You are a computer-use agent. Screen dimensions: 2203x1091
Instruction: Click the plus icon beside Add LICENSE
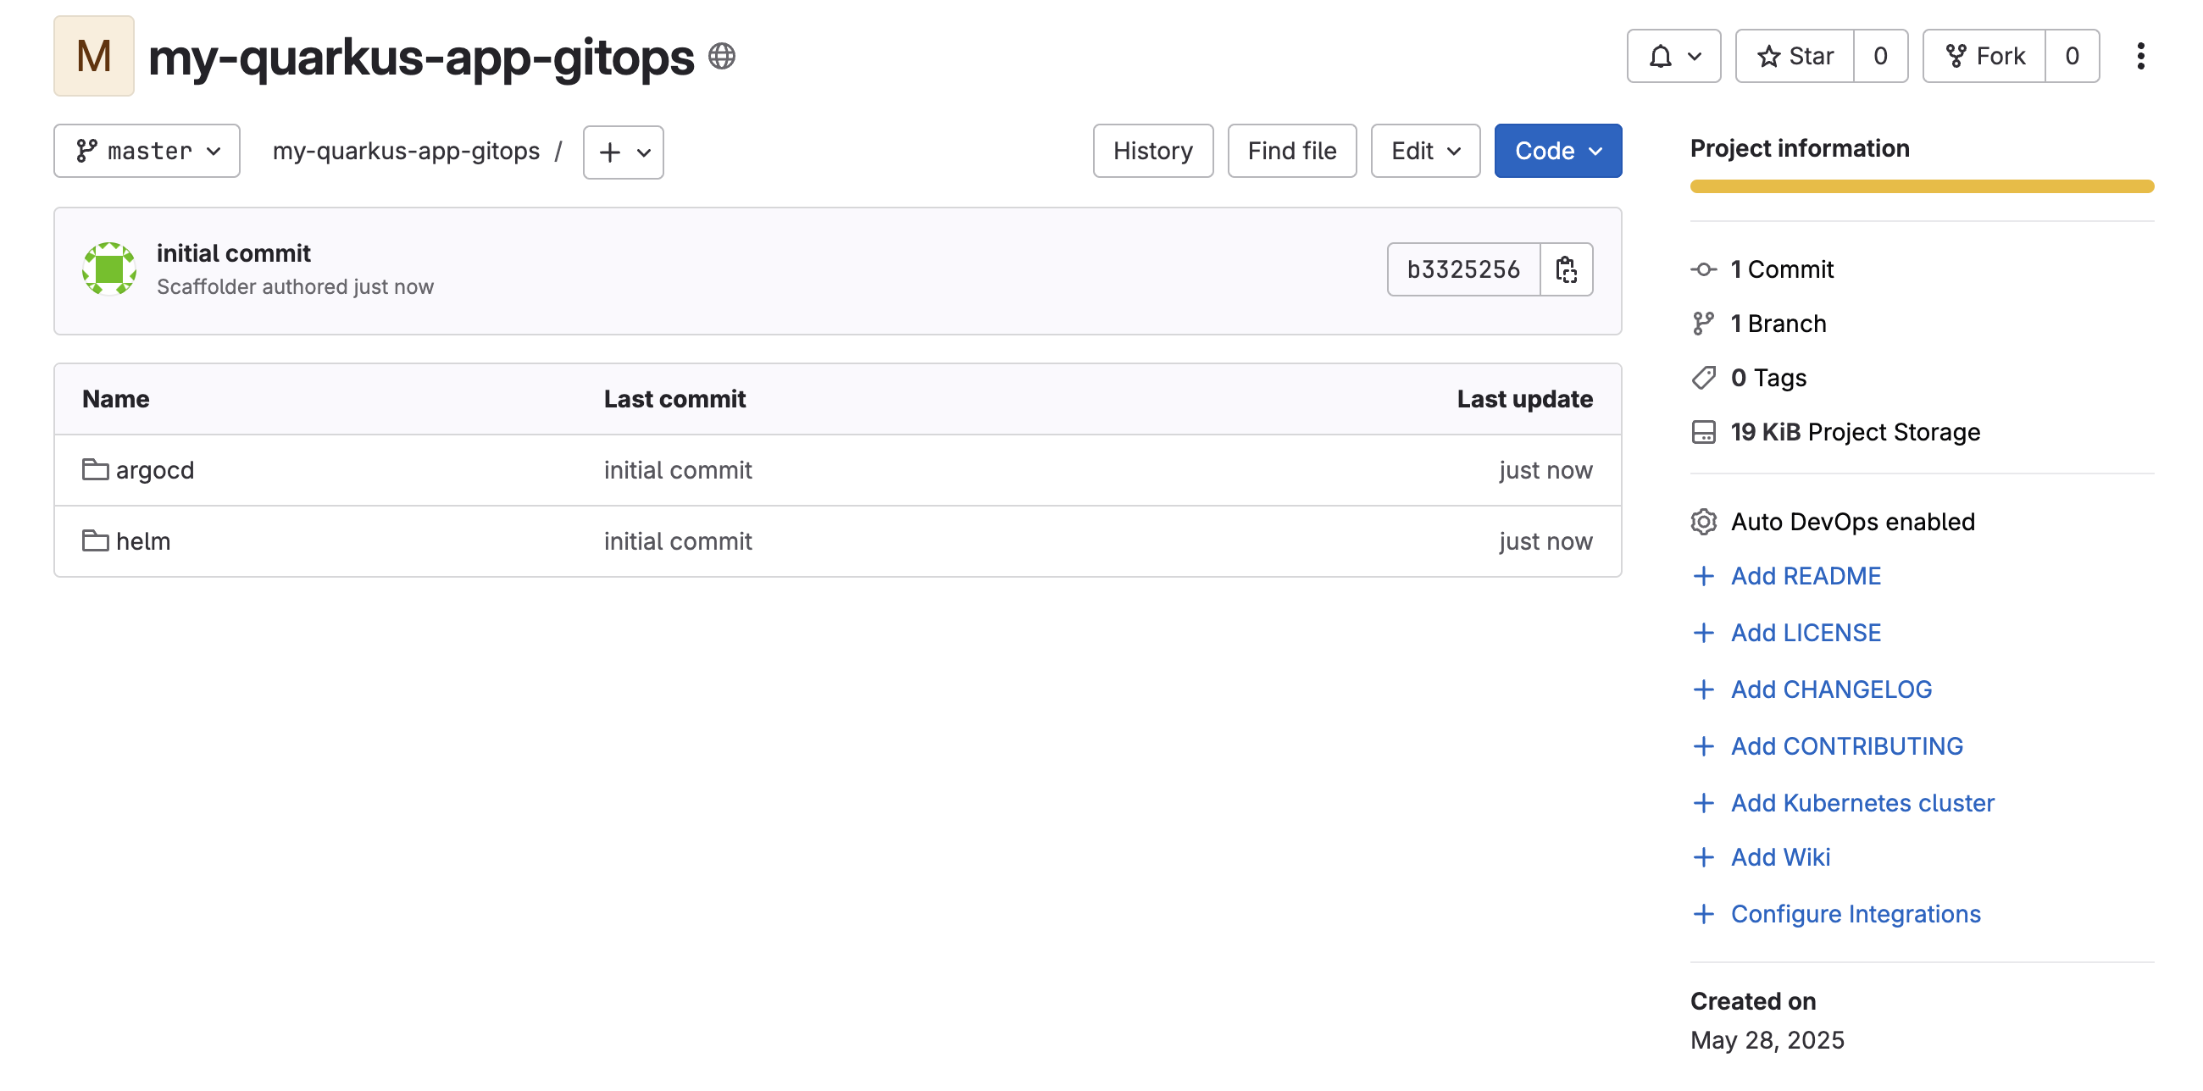pos(1703,633)
